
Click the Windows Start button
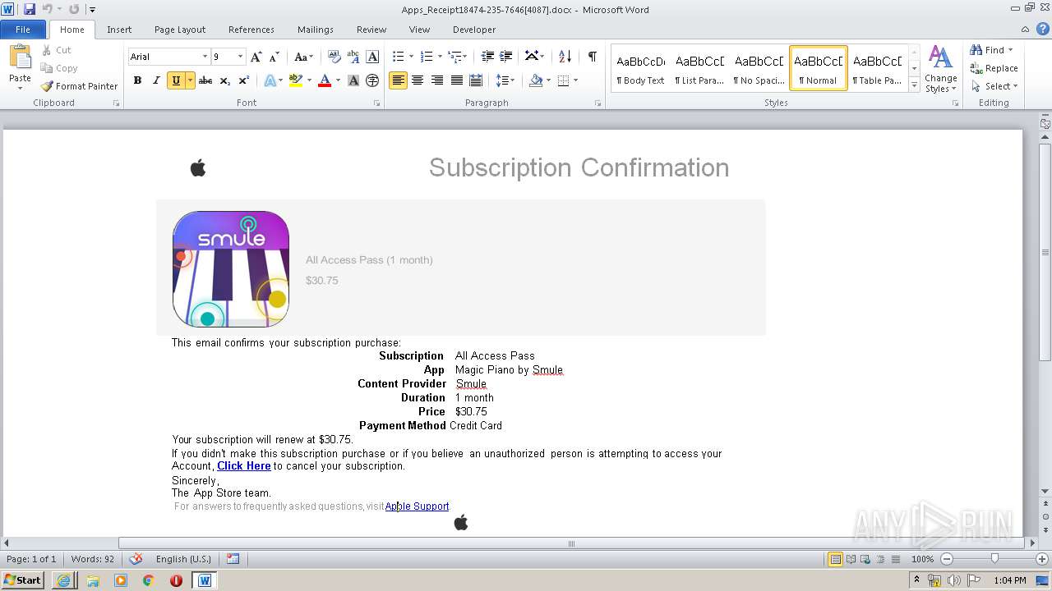[x=23, y=580]
